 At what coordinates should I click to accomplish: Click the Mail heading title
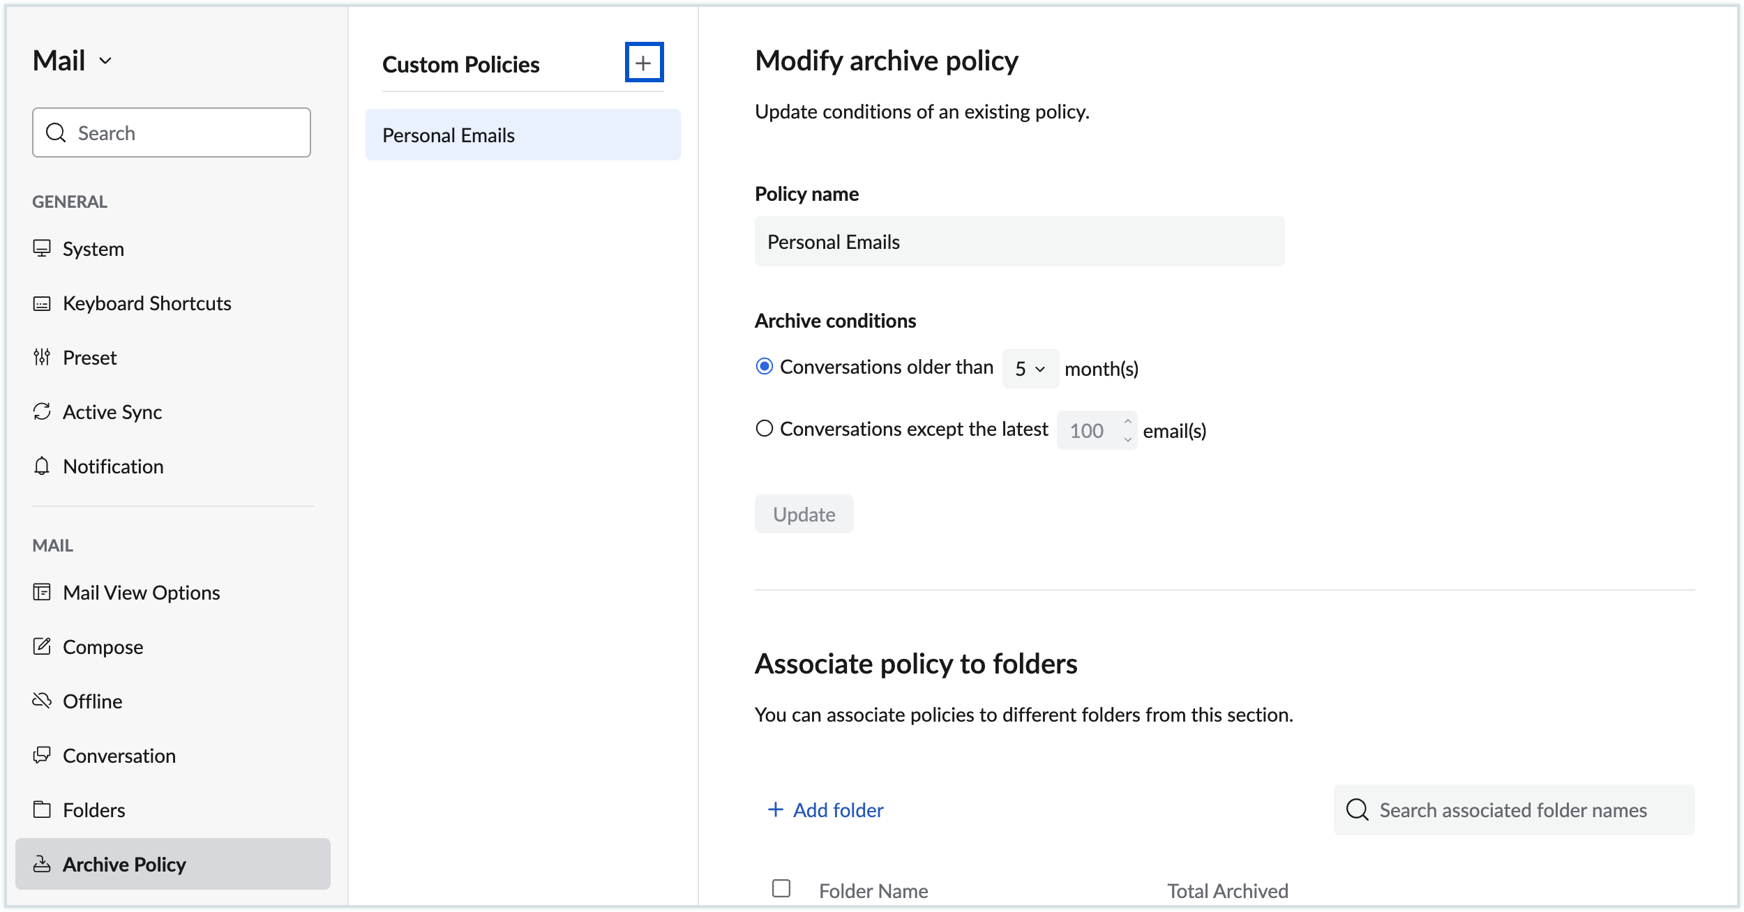coord(59,61)
